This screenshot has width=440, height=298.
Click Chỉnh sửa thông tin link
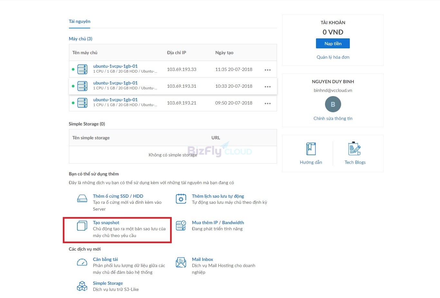[333, 118]
